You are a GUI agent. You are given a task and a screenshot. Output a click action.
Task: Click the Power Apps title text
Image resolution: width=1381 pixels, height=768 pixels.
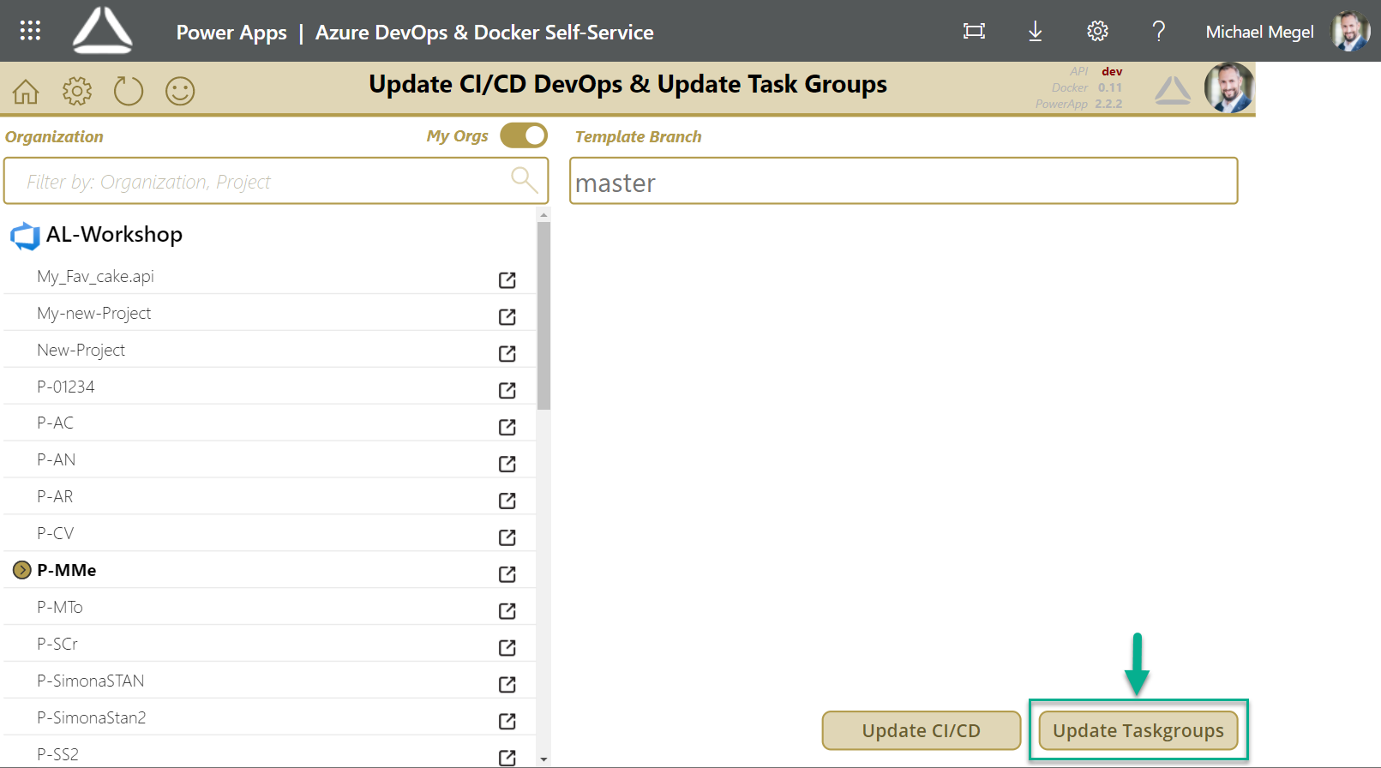231,33
